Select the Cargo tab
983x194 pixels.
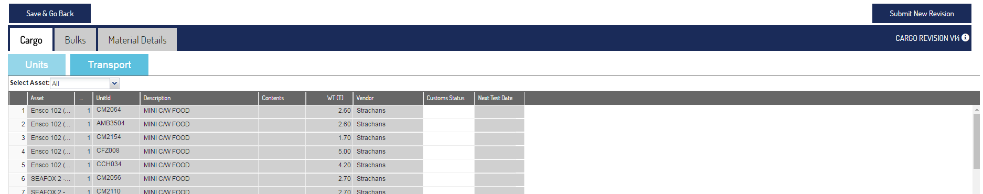31,40
